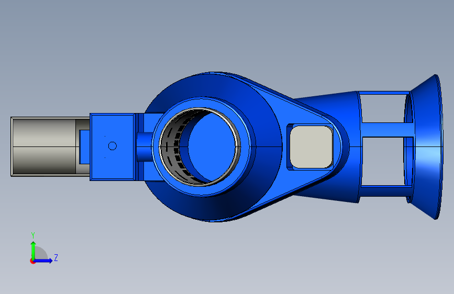Click the blue Z axis arrow of the triad

pos(43,261)
